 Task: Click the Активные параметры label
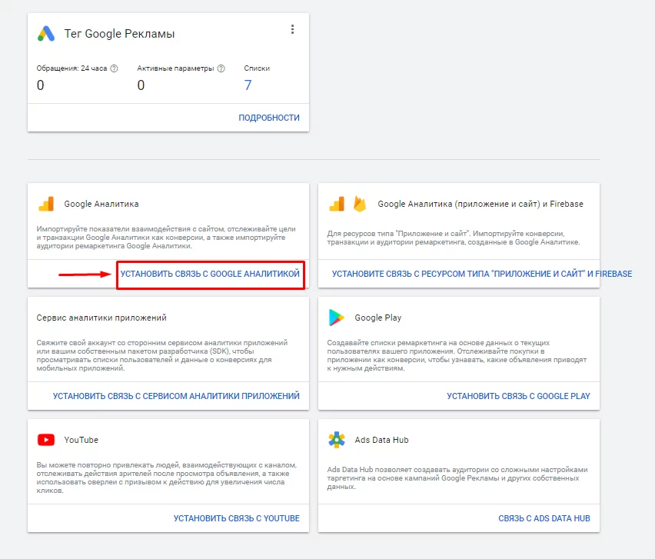click(x=175, y=68)
